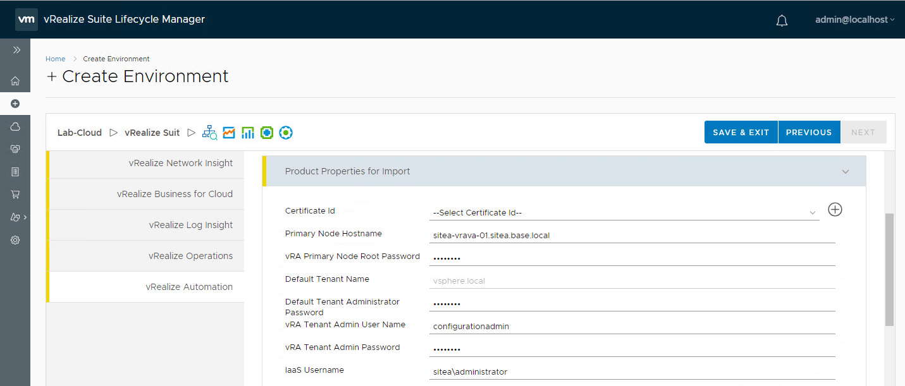The width and height of the screenshot is (905, 386).
Task: Click the shopping cart Marketplace sidebar icon
Action: pyautogui.click(x=15, y=195)
